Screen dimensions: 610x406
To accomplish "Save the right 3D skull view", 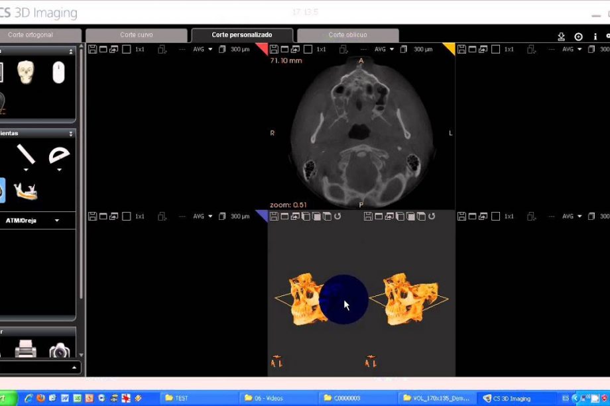I will [368, 217].
